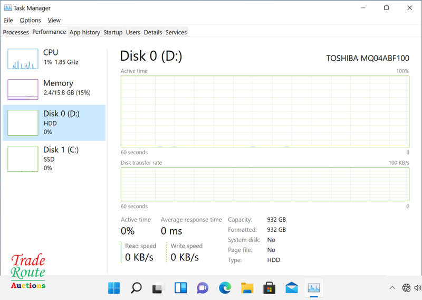Open the Startup tab

tap(113, 32)
